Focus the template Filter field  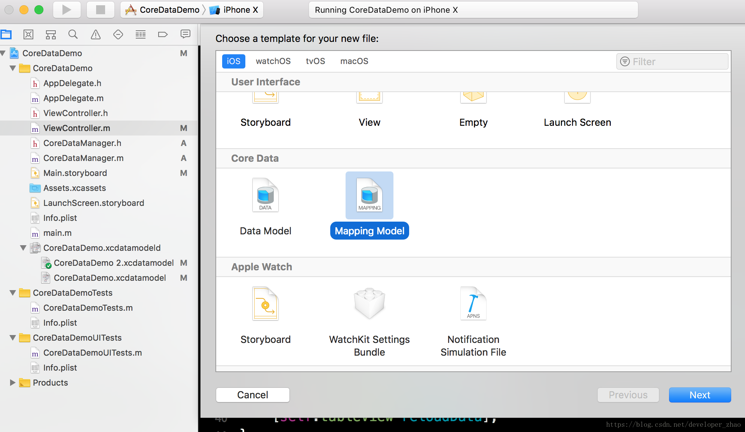pos(672,61)
